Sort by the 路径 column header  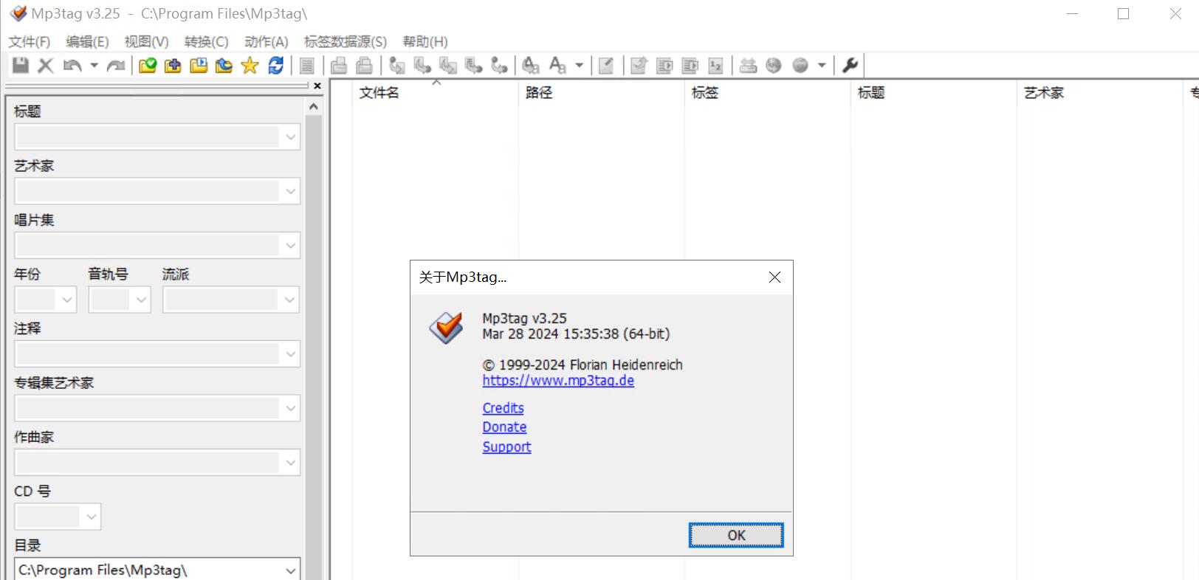(601, 93)
